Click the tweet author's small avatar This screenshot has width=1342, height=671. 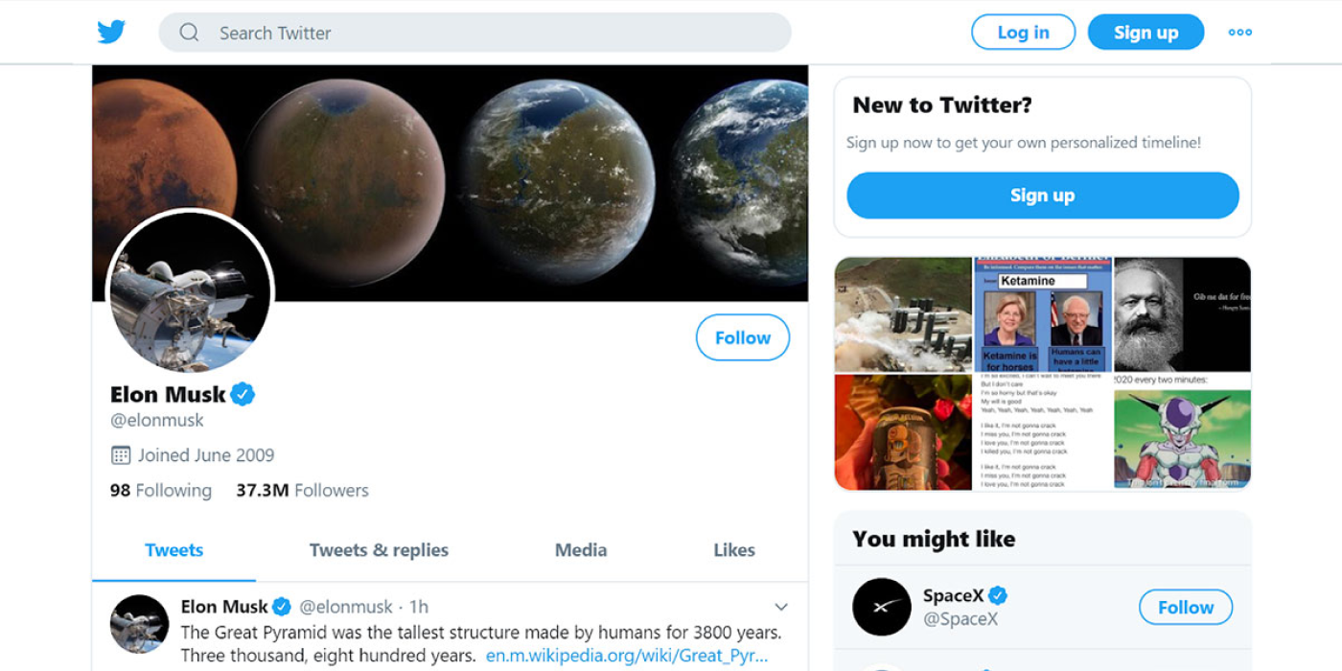pyautogui.click(x=140, y=624)
